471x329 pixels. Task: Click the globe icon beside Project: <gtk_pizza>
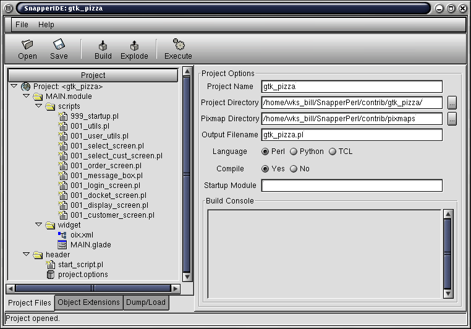click(x=26, y=87)
